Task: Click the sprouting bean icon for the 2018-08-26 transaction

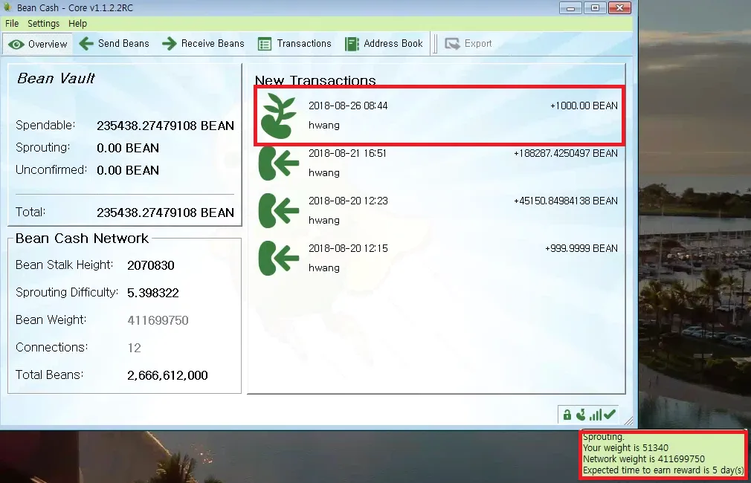Action: (278, 116)
